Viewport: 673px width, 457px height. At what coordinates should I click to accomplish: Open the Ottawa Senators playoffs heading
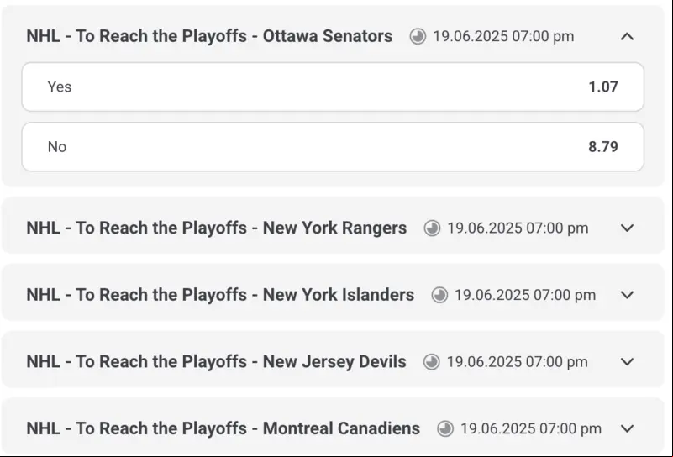[209, 36]
